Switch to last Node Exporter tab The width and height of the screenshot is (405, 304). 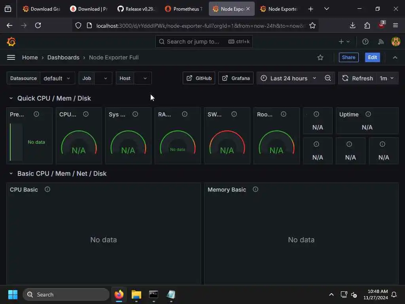(279, 9)
